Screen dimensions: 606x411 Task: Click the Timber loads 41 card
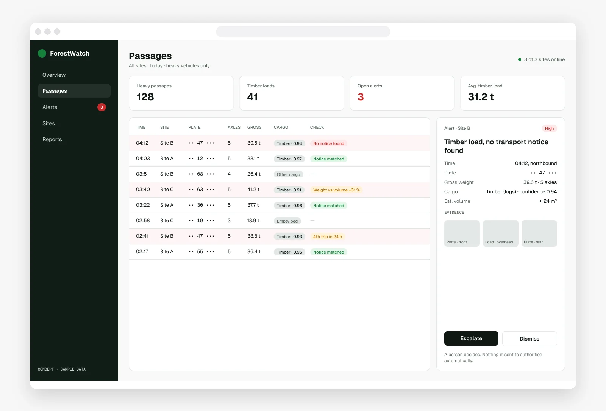coord(292,93)
